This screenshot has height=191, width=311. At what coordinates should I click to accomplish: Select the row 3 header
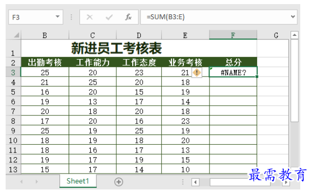pyautogui.click(x=13, y=72)
